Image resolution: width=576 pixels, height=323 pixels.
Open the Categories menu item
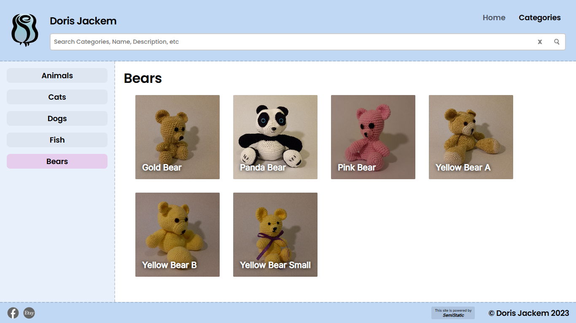click(539, 18)
